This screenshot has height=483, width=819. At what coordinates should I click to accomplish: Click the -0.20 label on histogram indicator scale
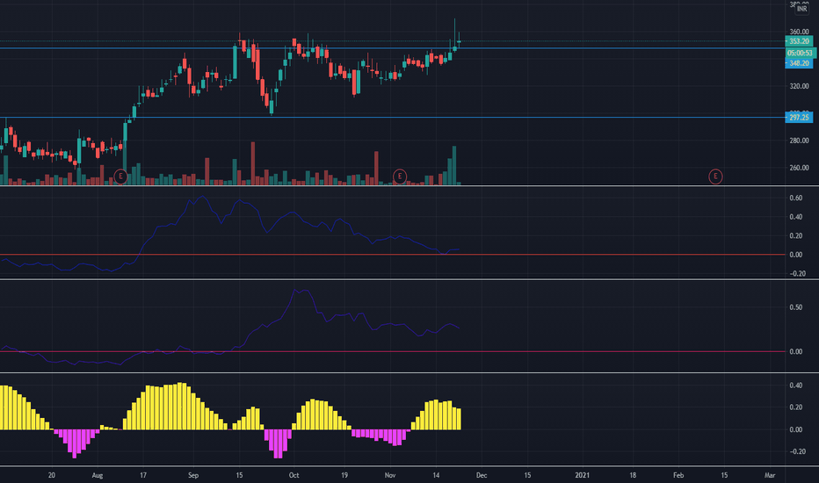[x=796, y=451]
